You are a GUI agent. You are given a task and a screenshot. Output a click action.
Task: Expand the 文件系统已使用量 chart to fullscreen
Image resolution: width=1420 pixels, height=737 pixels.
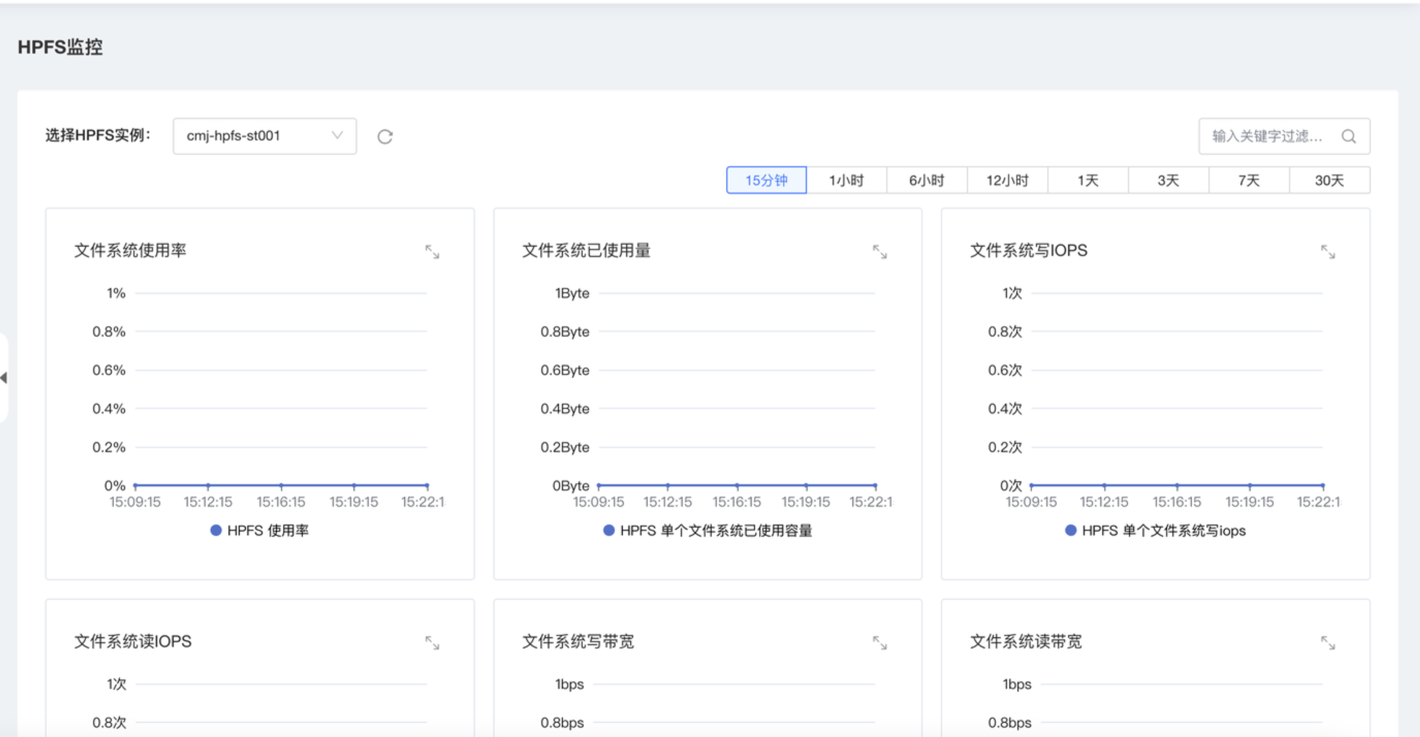pos(880,252)
